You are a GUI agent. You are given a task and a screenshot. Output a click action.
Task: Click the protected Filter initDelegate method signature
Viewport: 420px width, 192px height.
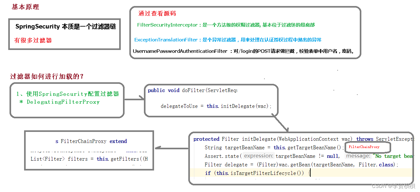pyautogui.click(x=303, y=139)
